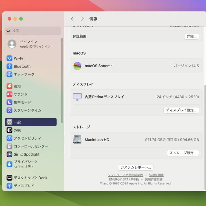206x206 pixels.
Task: Click バージョン 14.5 text
Action: (x=186, y=66)
